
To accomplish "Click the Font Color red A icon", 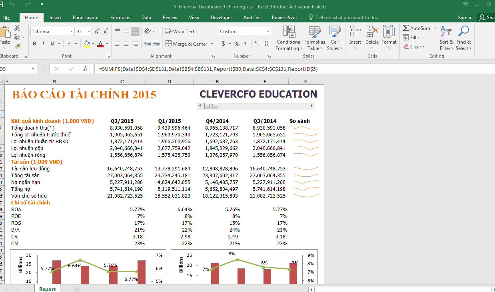I will tap(101, 44).
